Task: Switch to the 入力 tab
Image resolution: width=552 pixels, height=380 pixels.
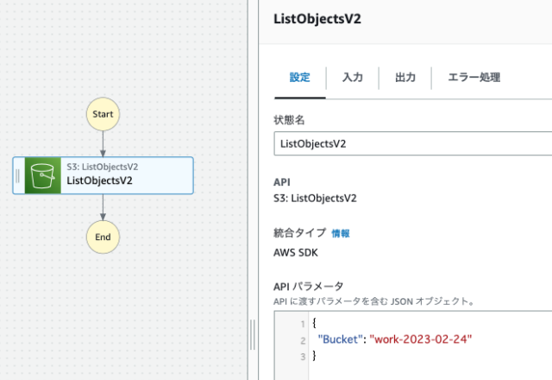Action: point(353,78)
